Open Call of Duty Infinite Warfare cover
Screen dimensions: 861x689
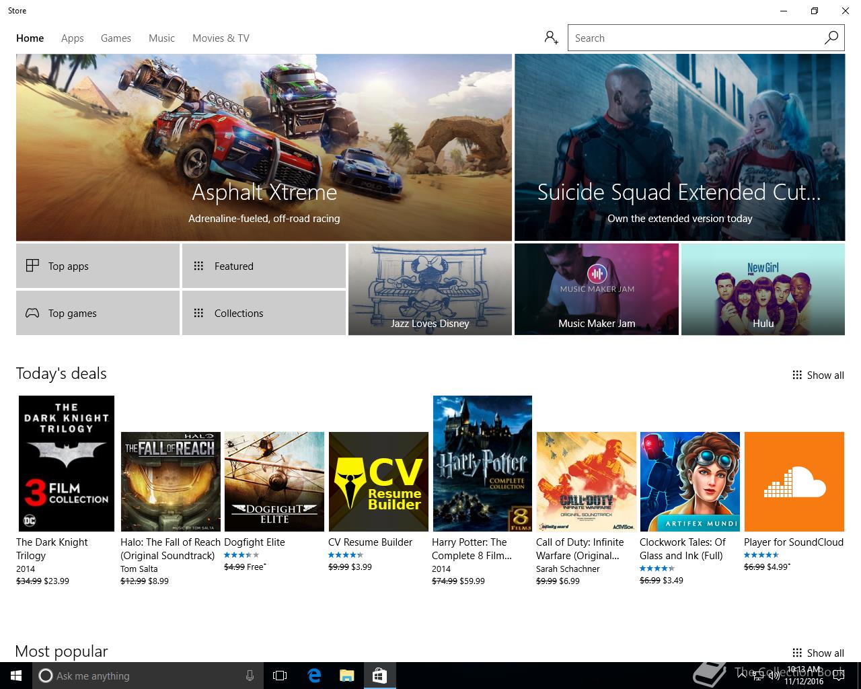587,482
